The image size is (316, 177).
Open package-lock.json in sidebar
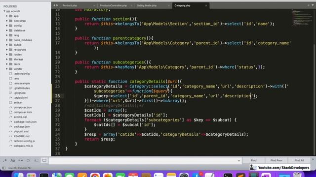25,122
